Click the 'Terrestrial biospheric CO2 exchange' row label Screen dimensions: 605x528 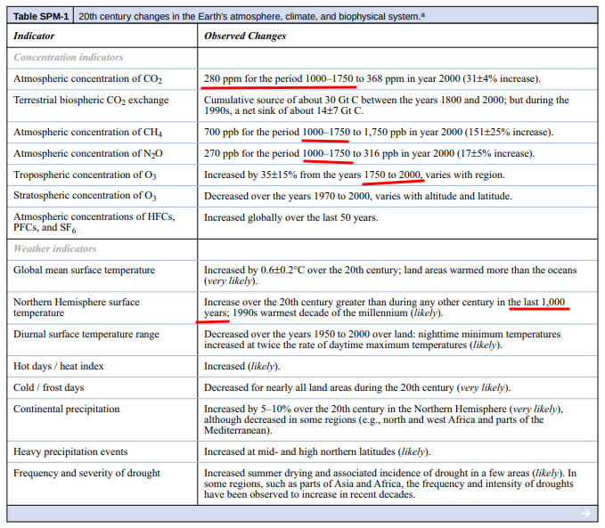(91, 101)
